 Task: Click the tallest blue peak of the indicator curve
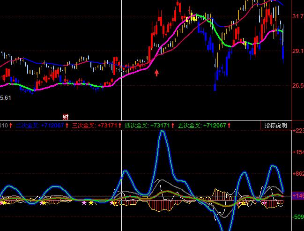pos(162,132)
